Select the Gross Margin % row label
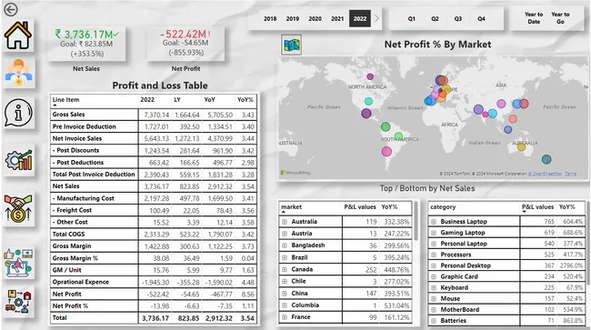 click(x=75, y=258)
